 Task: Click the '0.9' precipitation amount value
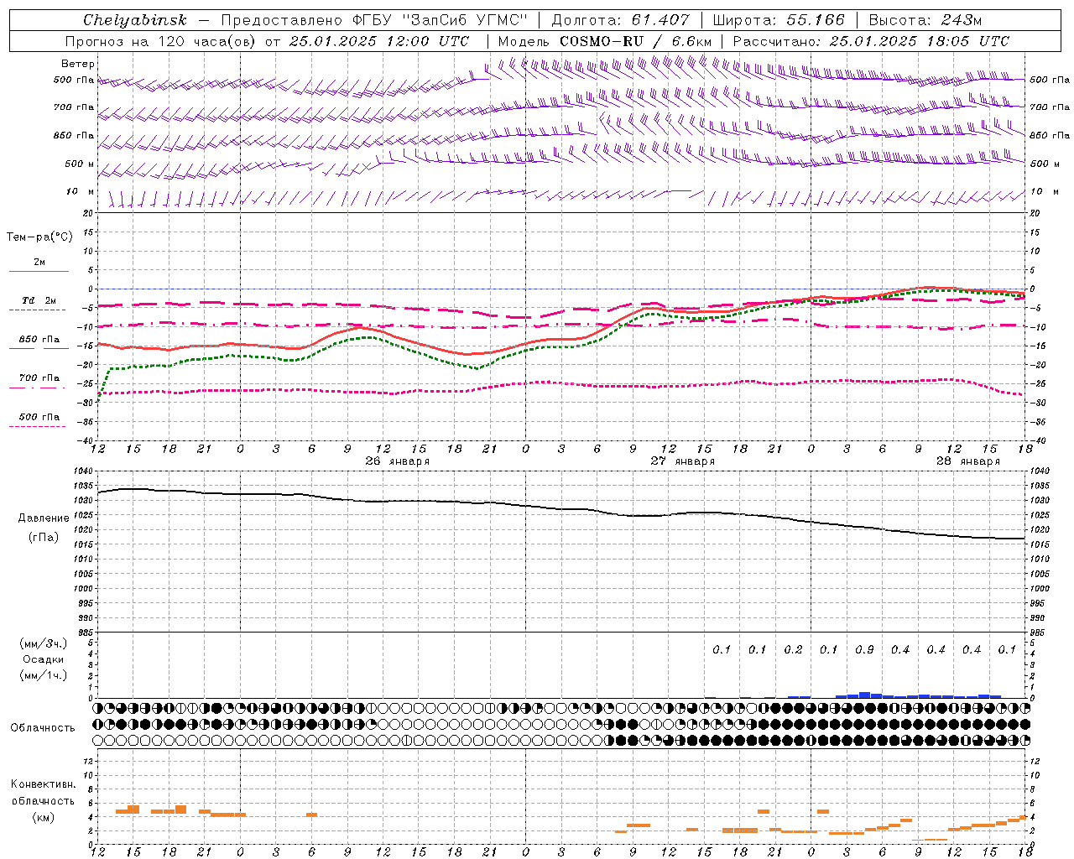864,649
